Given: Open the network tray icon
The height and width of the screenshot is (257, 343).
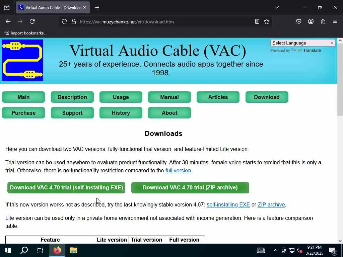Looking at the screenshot, I should point(292,250).
